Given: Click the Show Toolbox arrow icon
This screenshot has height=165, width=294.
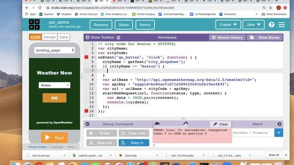Looking at the screenshot, I should [87, 38].
